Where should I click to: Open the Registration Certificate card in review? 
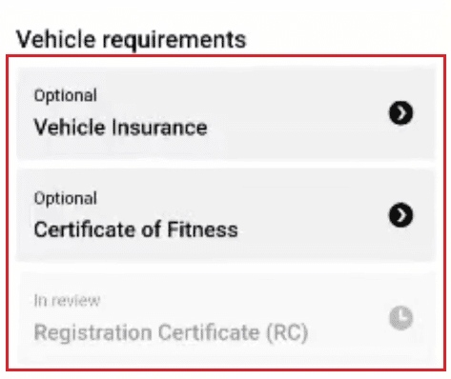(x=226, y=317)
